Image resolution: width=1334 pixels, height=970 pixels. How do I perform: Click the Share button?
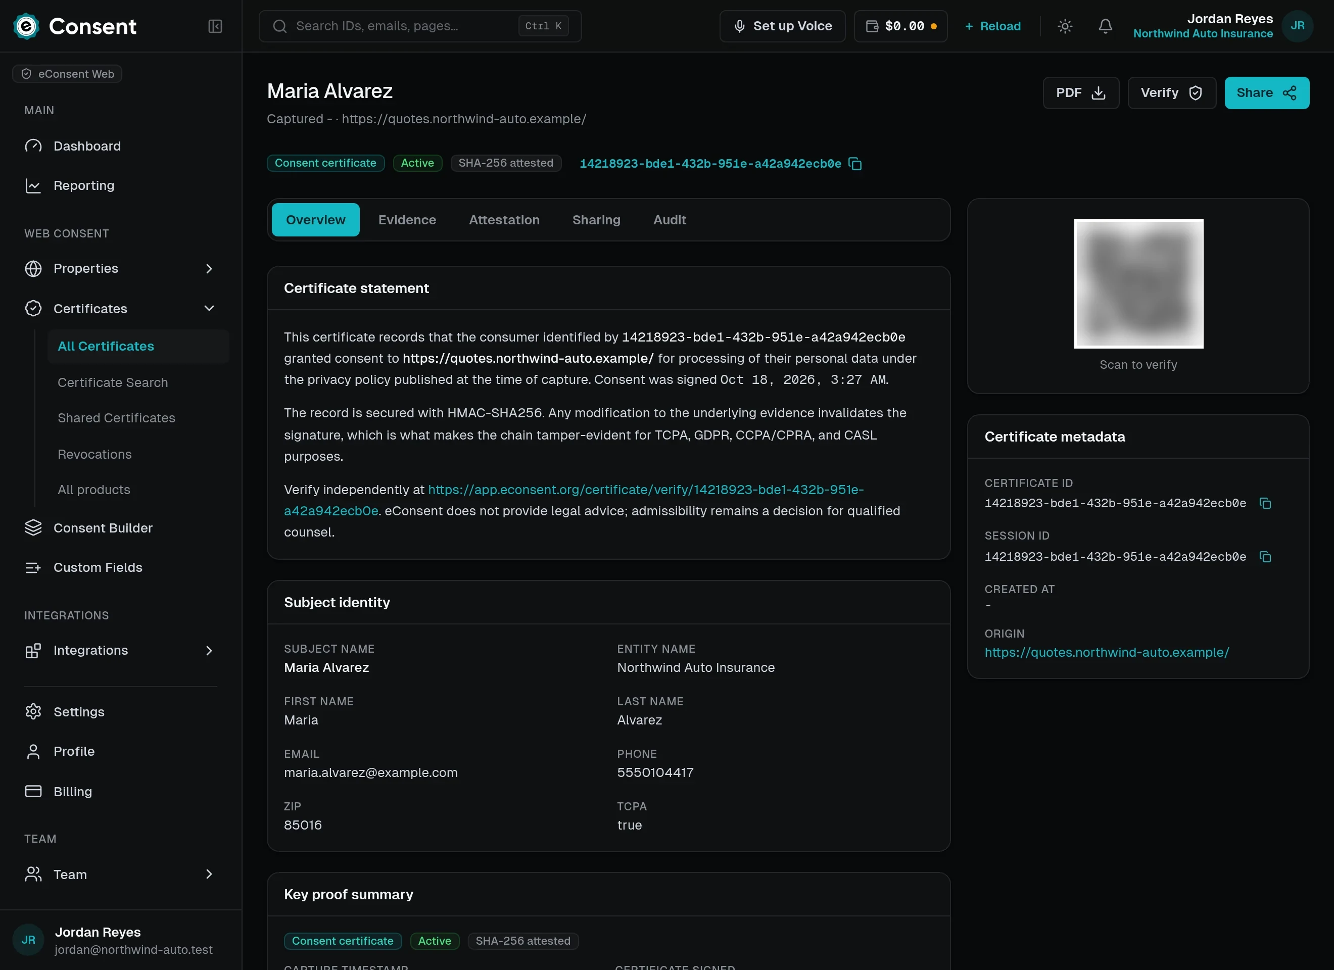click(1266, 93)
